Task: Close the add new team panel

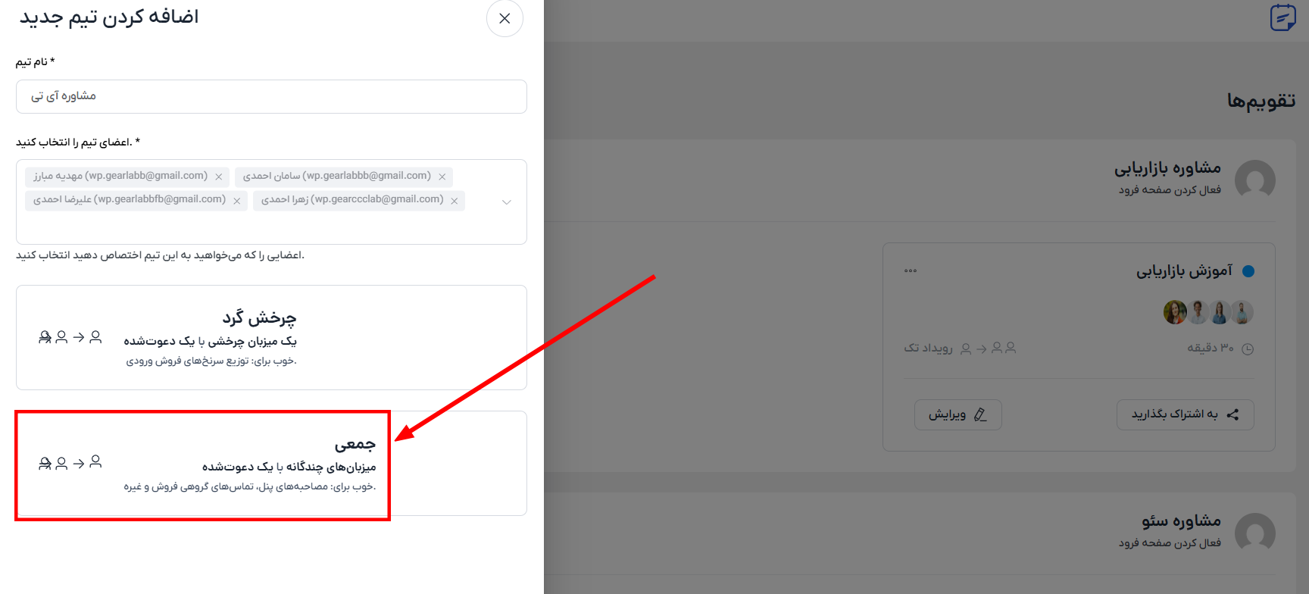Action: point(505,19)
